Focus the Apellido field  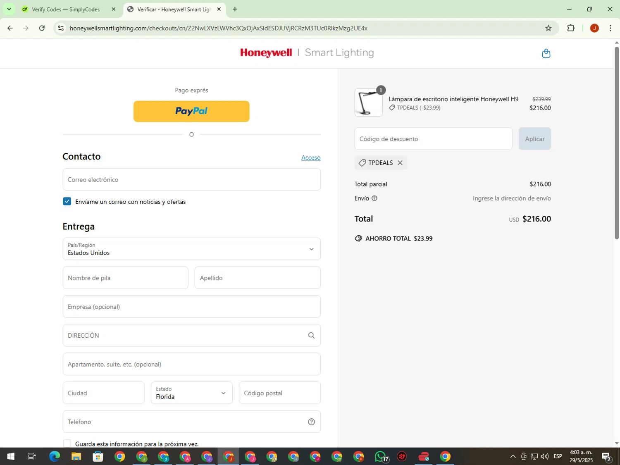[x=258, y=278]
